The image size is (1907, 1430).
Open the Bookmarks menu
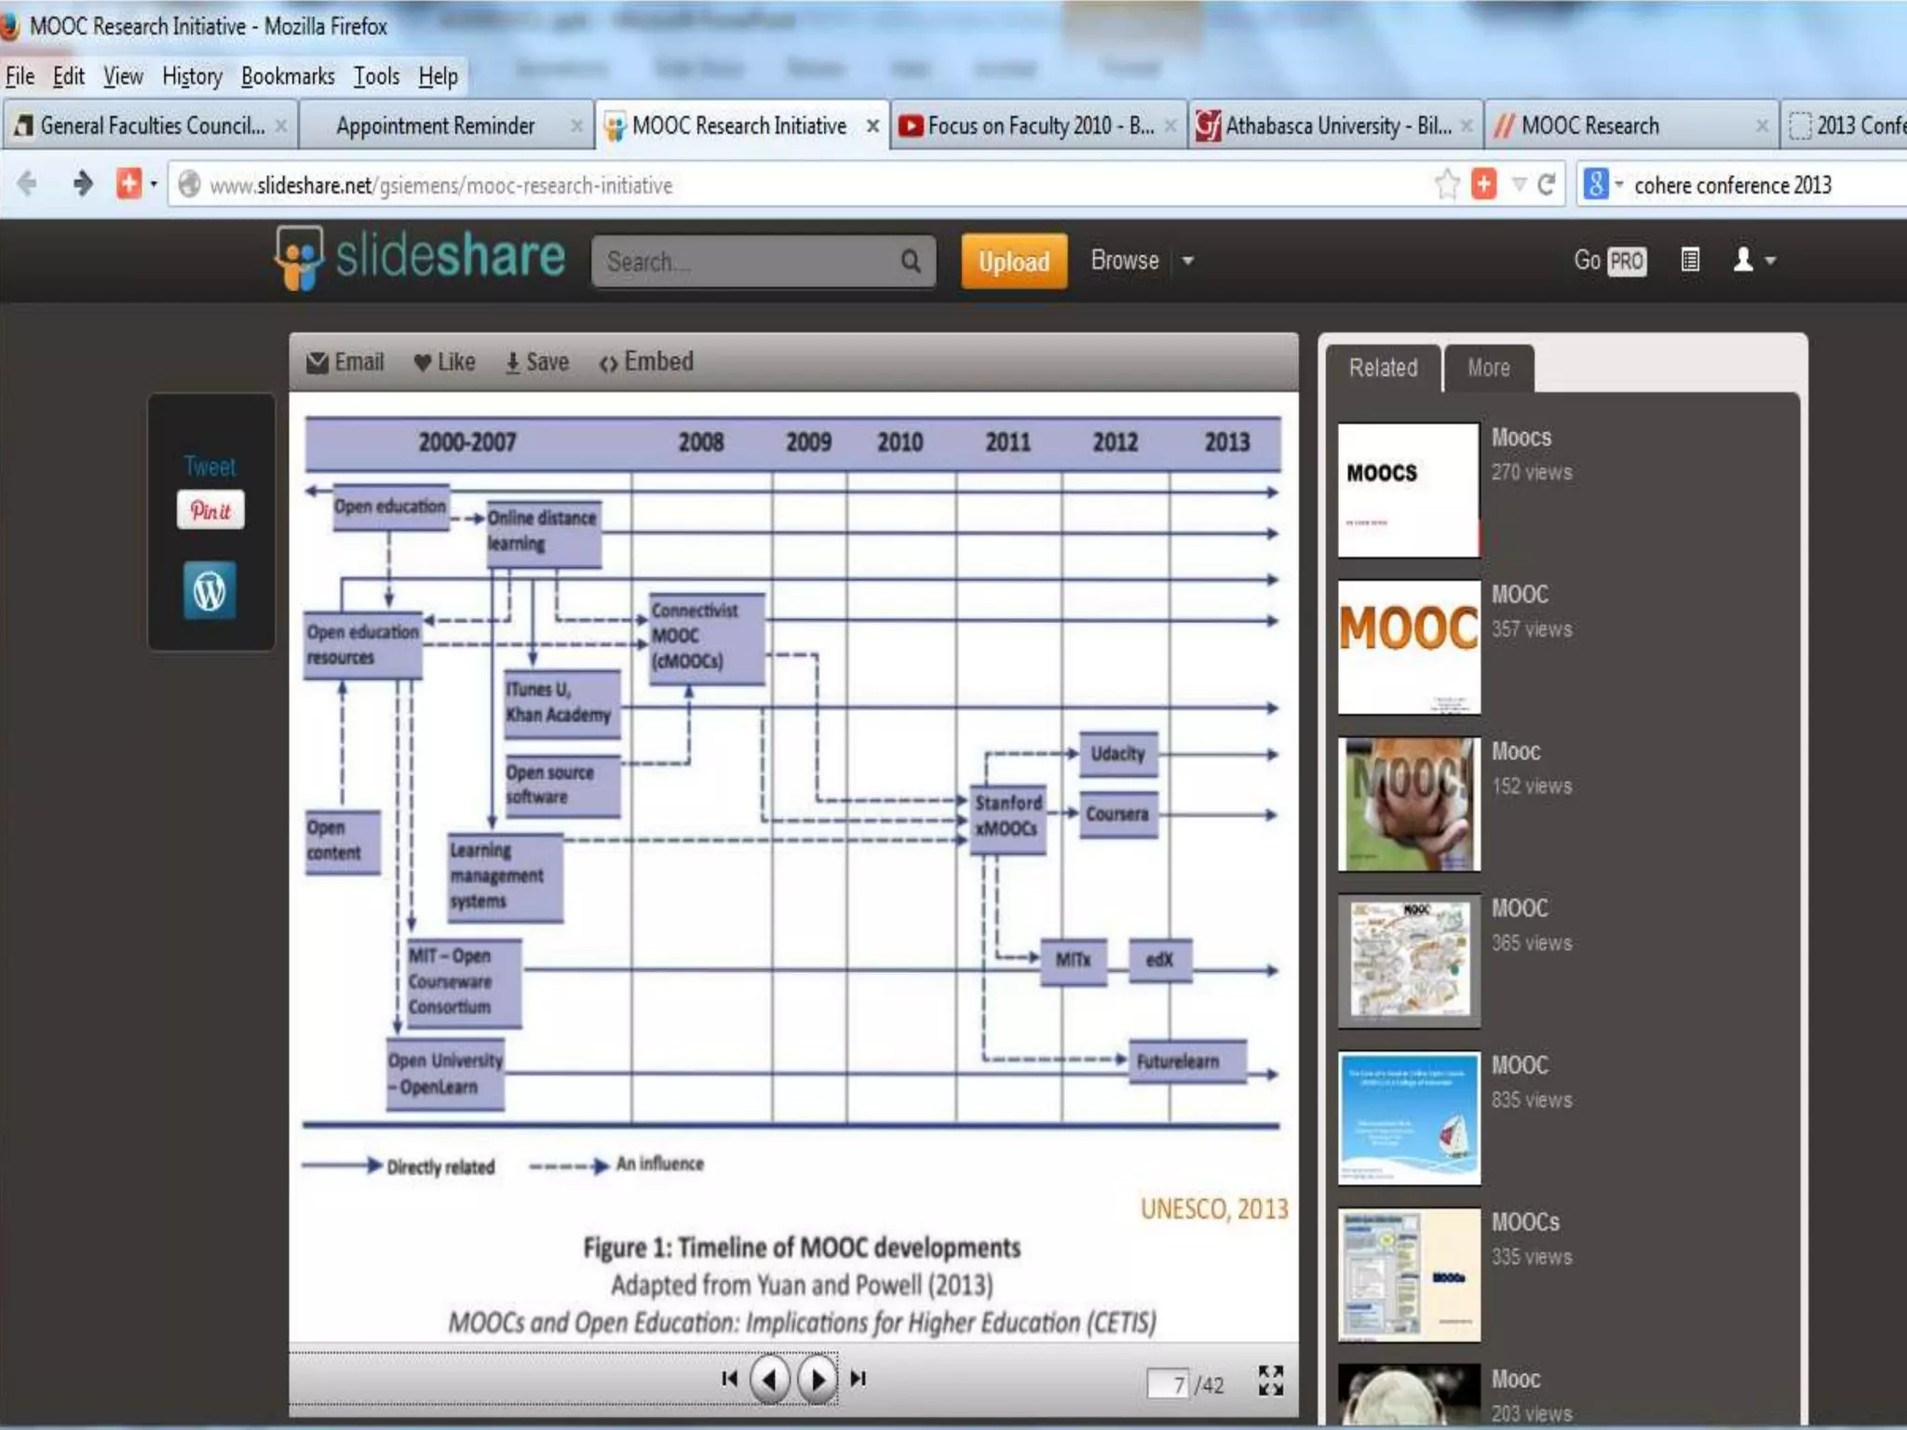[287, 76]
